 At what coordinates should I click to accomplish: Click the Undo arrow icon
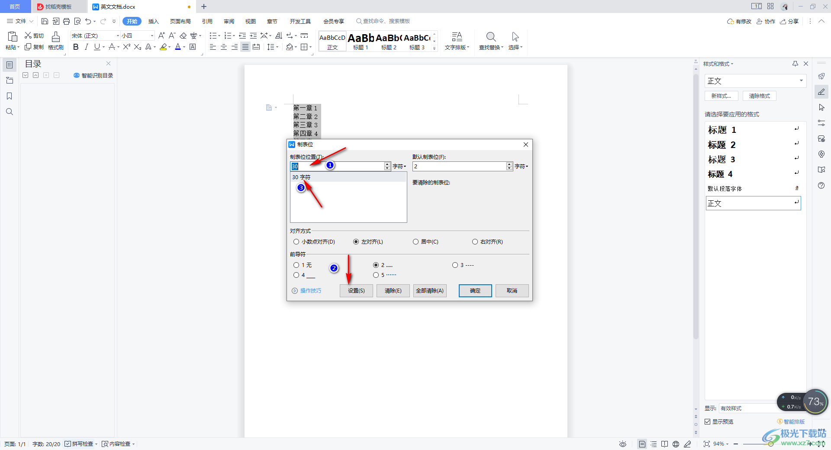click(88, 21)
